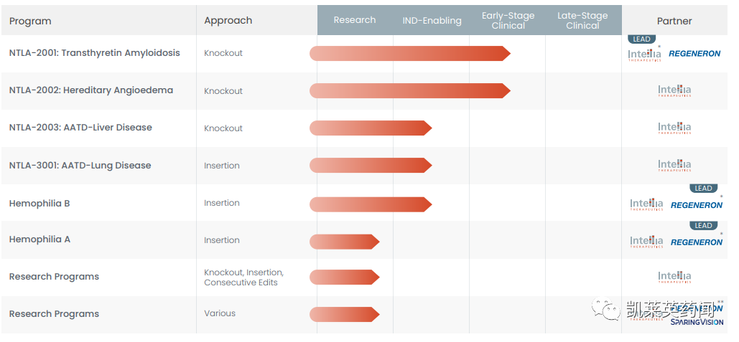Select the IND-Enabling stage header
This screenshot has width=739, height=342.
pyautogui.click(x=432, y=21)
